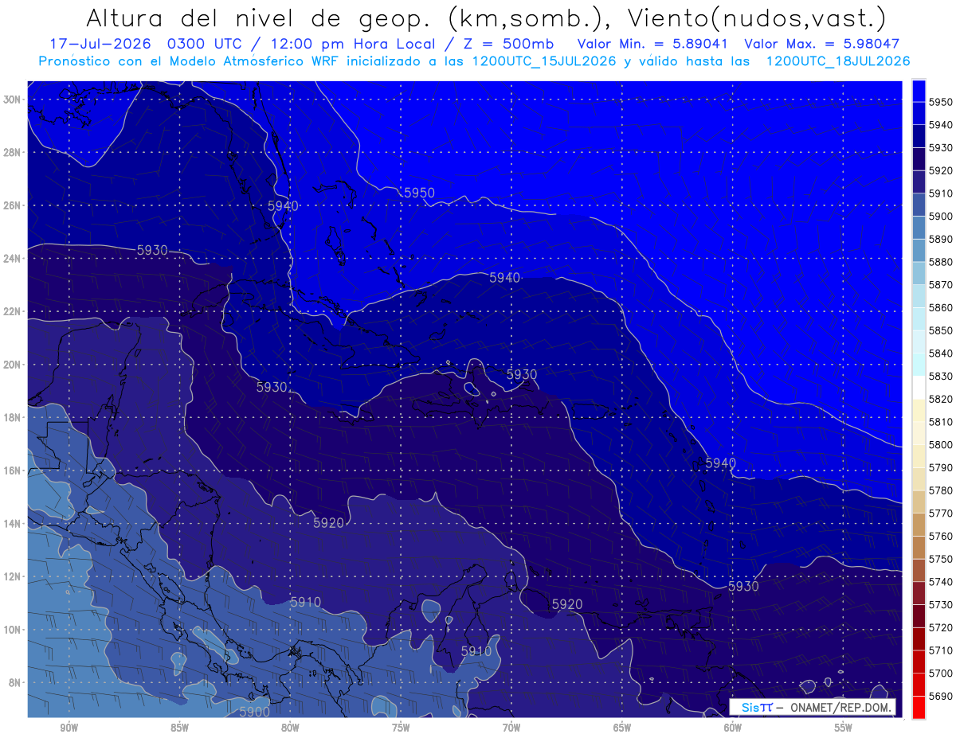The width and height of the screenshot is (956, 738).
Task: Click the 26N latitude axis label
Action: coord(12,205)
